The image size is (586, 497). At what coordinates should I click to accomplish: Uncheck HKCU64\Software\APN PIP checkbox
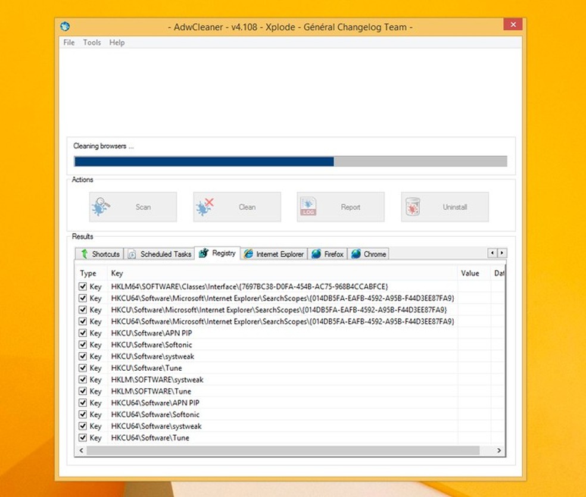tap(83, 402)
